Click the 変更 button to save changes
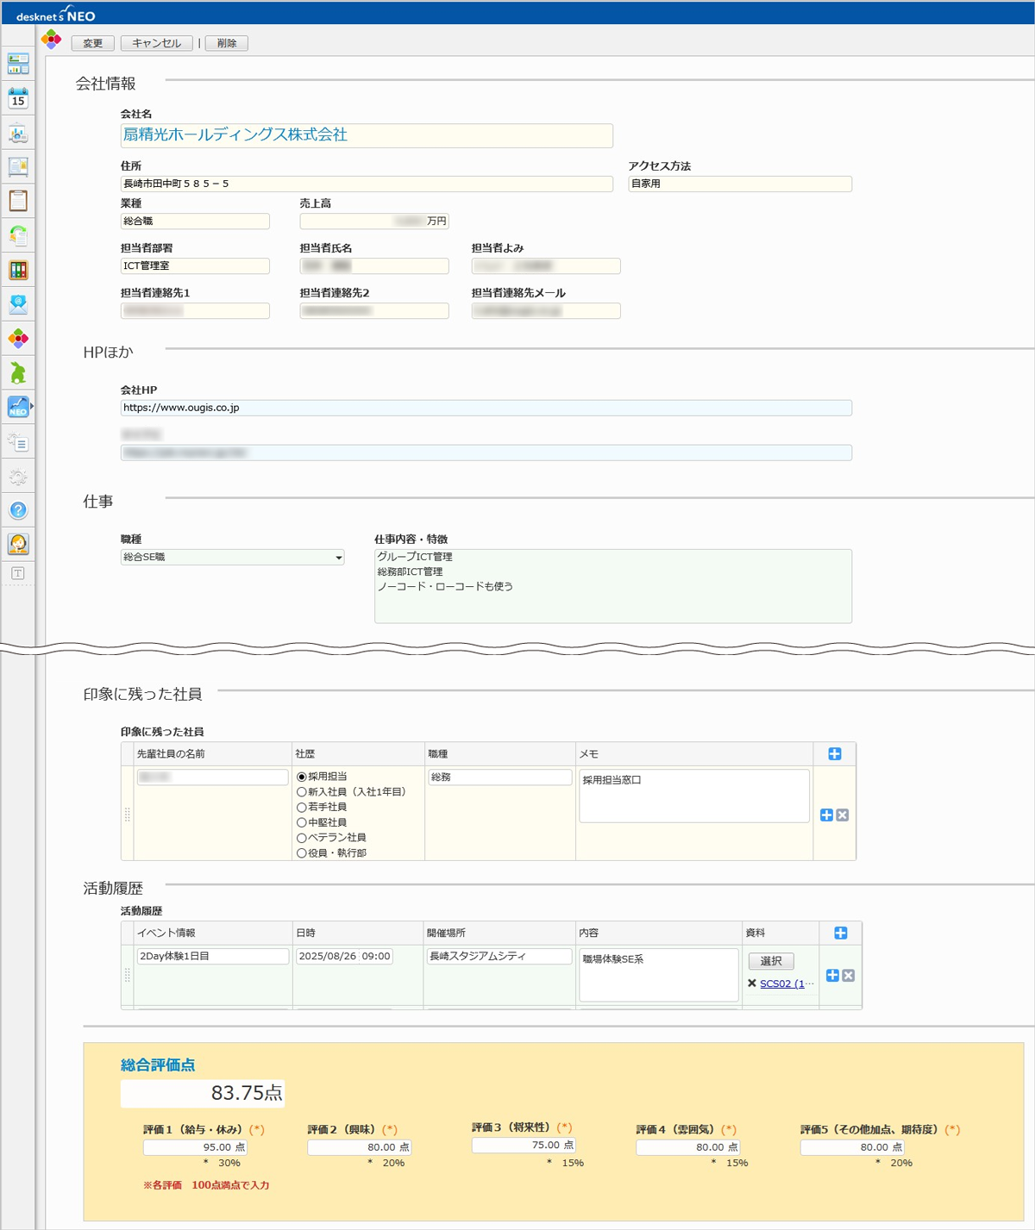Viewport: 1035px width, 1230px height. [93, 43]
